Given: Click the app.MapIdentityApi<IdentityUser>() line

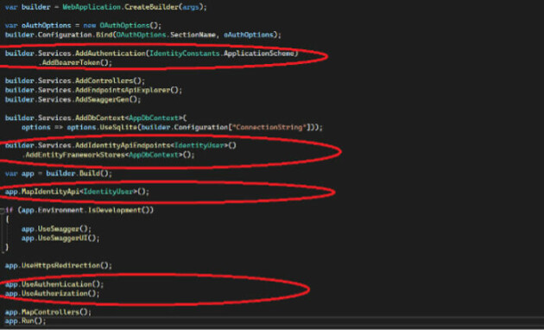Looking at the screenshot, I should 77,192.
